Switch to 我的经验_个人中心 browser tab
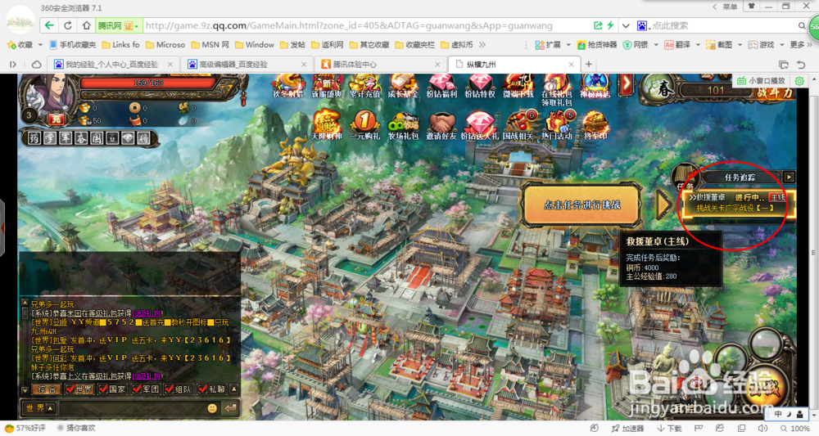819x436 pixels. tap(113, 64)
